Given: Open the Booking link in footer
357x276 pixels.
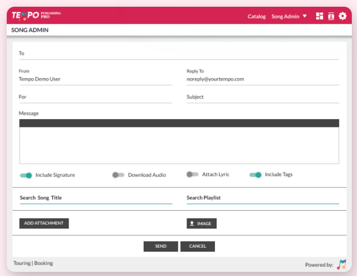Looking at the screenshot, I should click(43, 263).
